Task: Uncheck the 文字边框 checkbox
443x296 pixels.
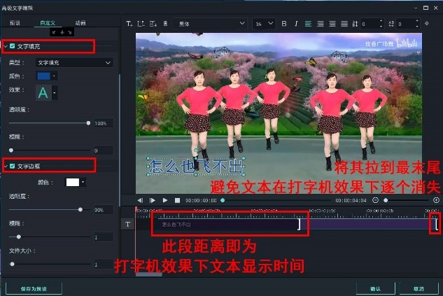Action: (x=12, y=166)
